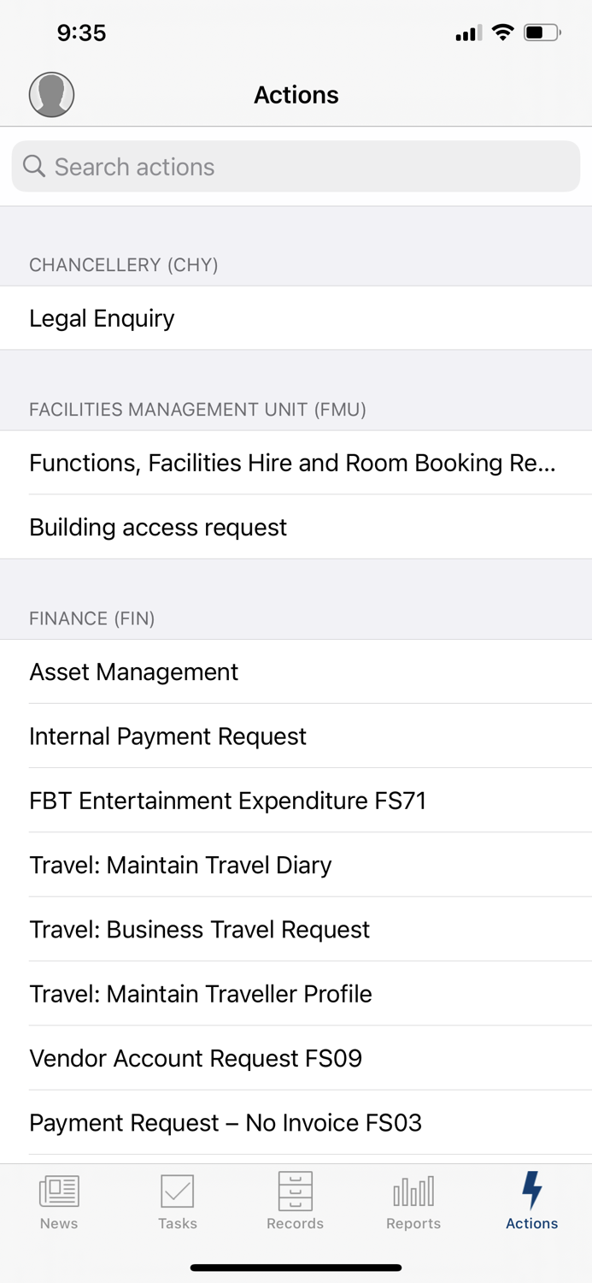The image size is (592, 1283).
Task: Tap the magnifying glass search icon
Action: (33, 166)
